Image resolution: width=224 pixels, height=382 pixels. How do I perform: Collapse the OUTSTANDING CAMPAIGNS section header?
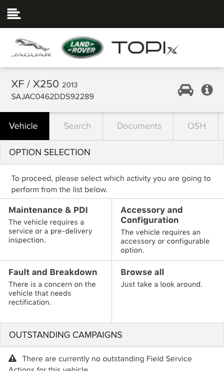click(x=112, y=335)
